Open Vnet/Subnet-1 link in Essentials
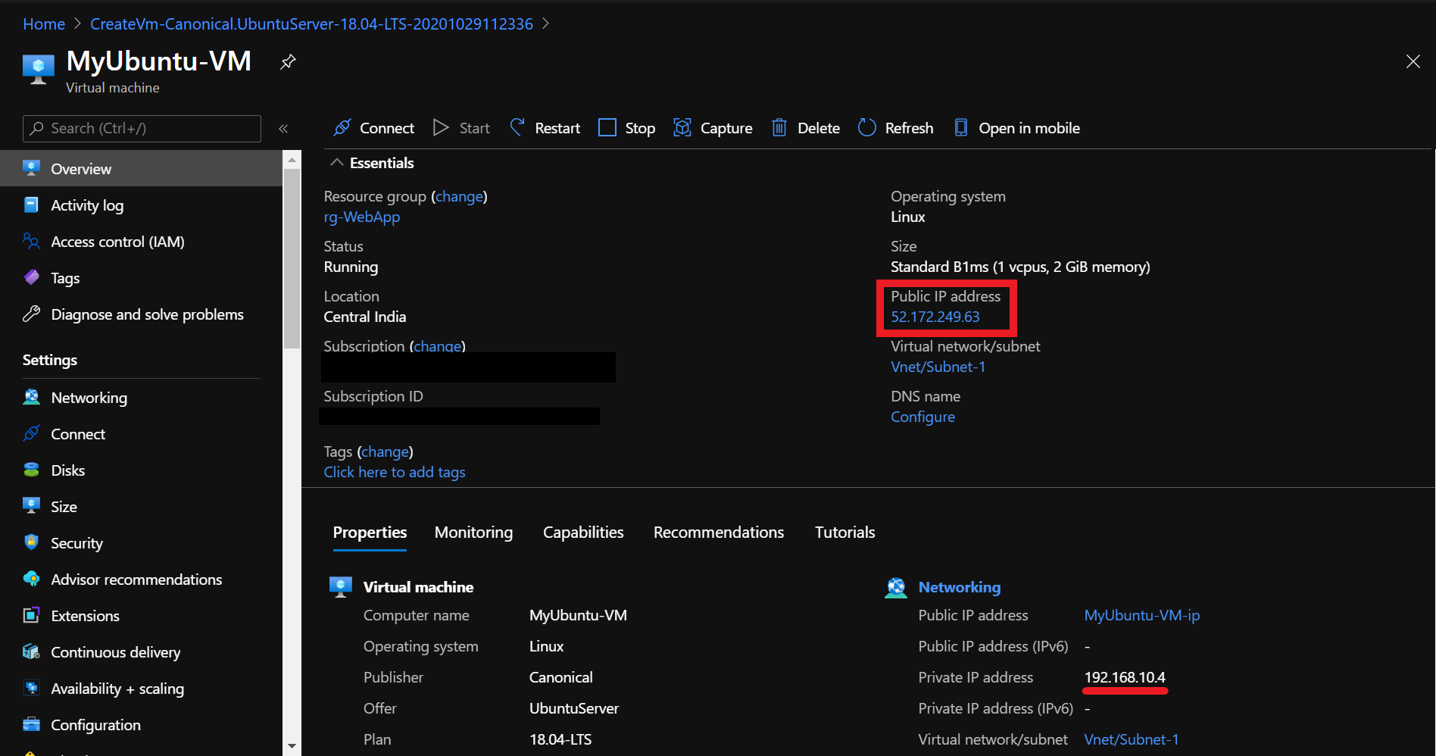 (938, 367)
